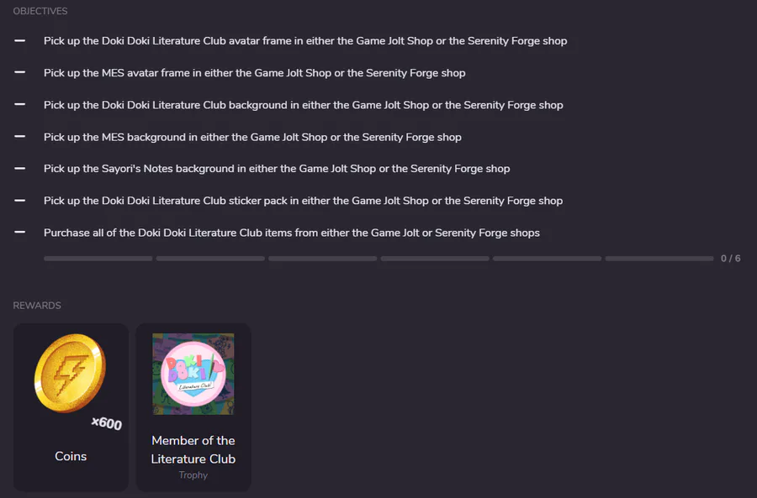
Task: Click the first segment of the progress bar
Action: click(x=98, y=259)
